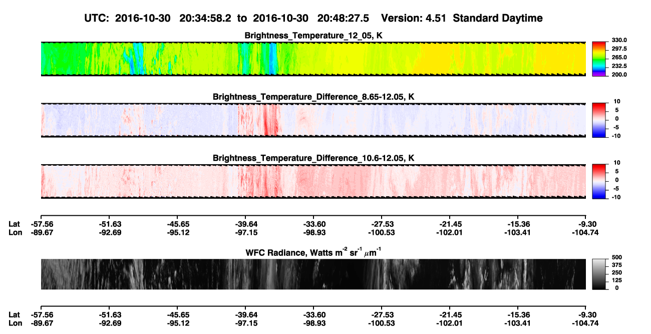Click the -57.56 latitude label on lower axis
Screen dimensions: 651x334
(41, 314)
